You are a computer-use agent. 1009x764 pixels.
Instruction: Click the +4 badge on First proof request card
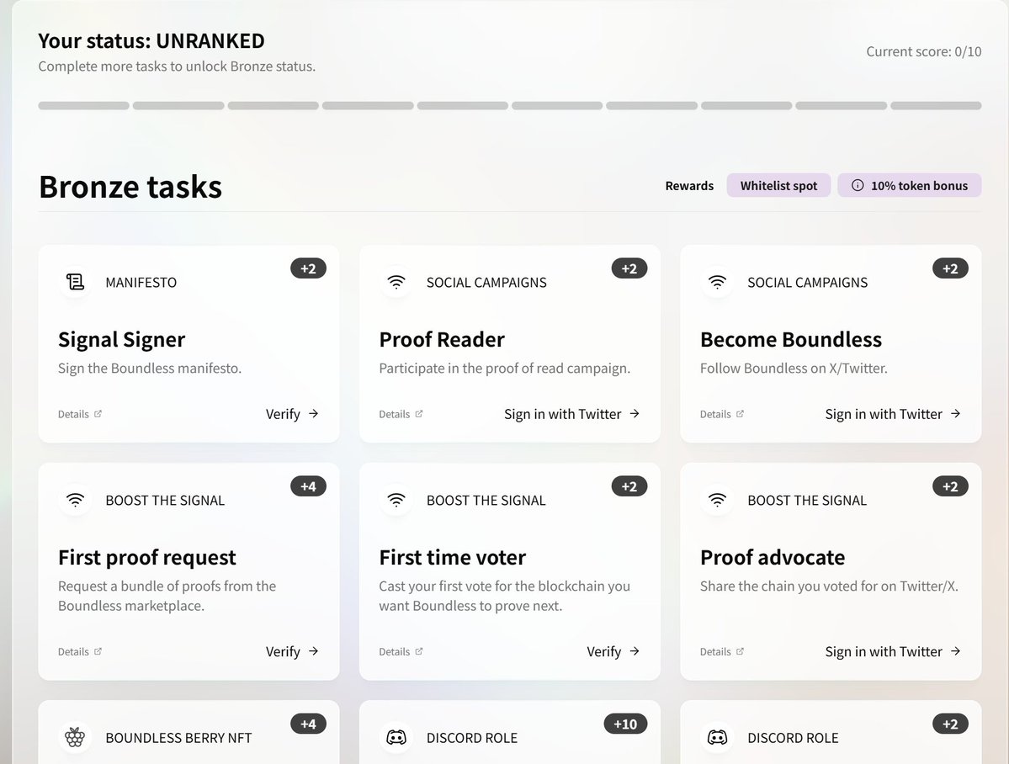(308, 486)
